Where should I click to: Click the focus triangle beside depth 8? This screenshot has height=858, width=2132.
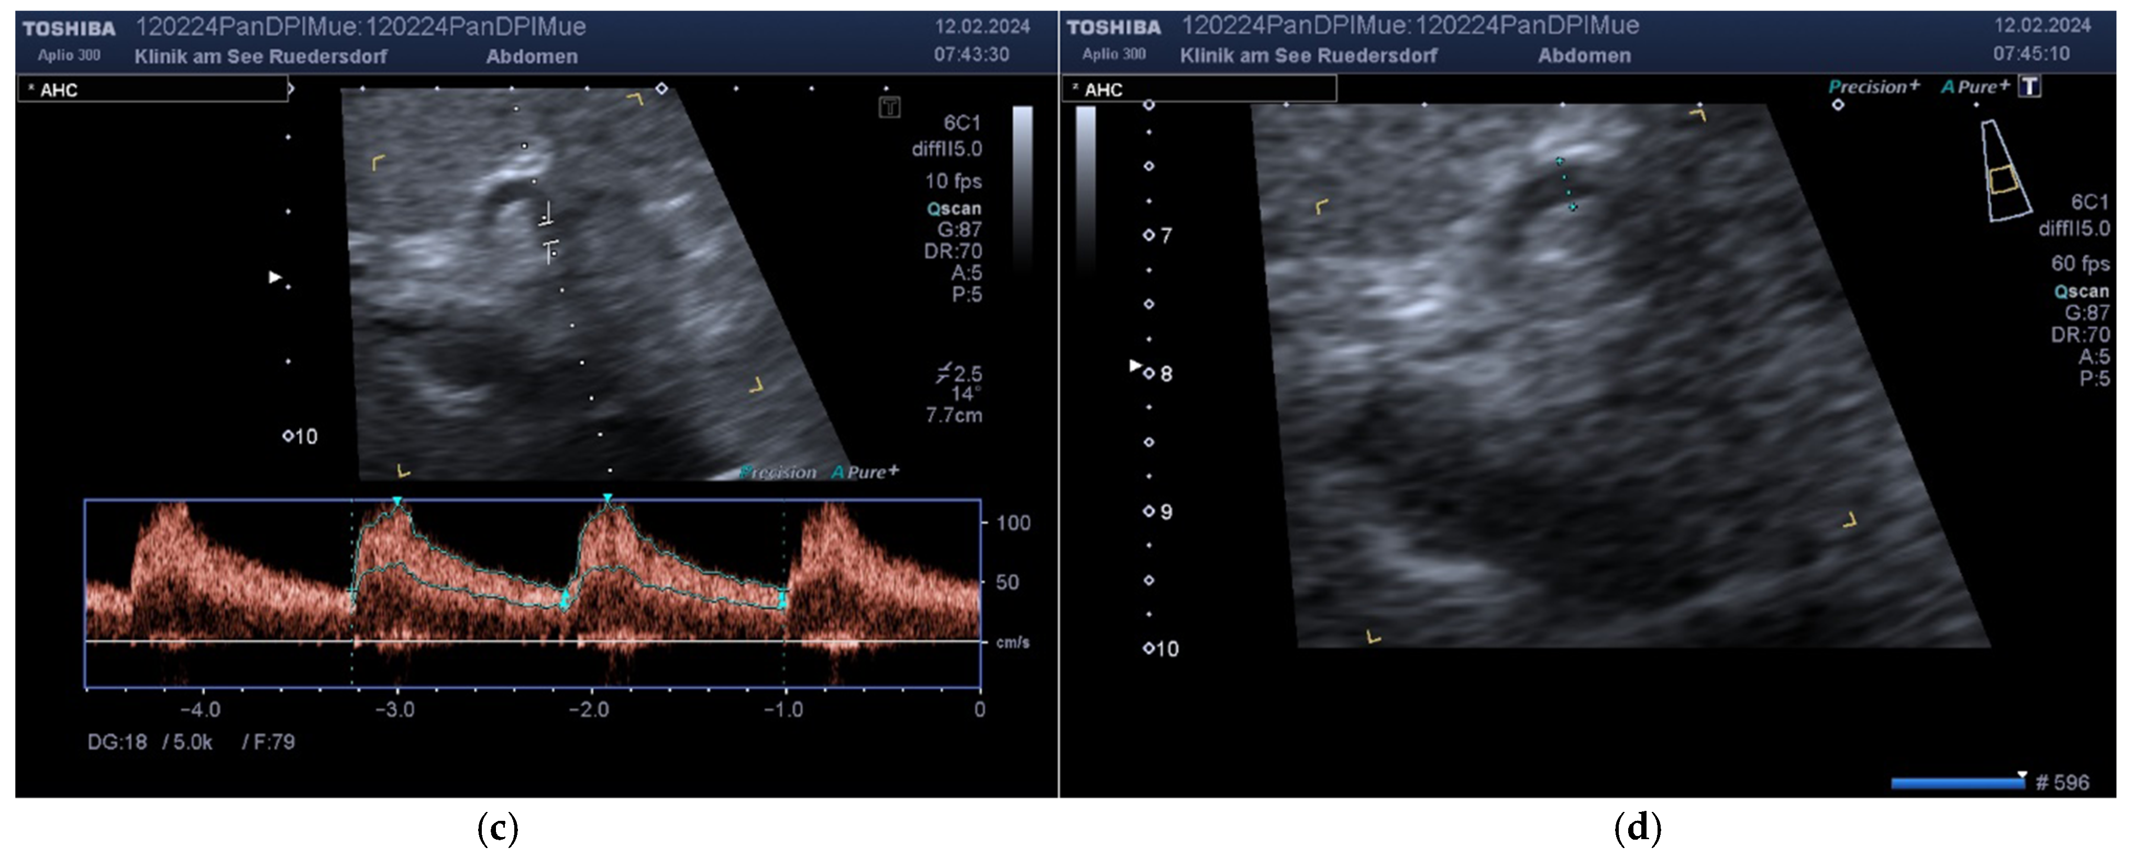1135,365
